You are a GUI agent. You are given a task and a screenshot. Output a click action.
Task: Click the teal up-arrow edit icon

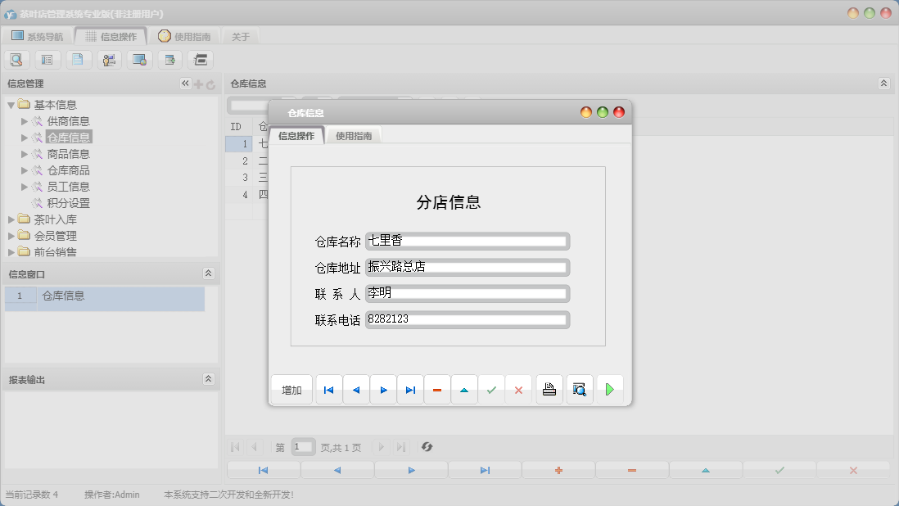464,391
